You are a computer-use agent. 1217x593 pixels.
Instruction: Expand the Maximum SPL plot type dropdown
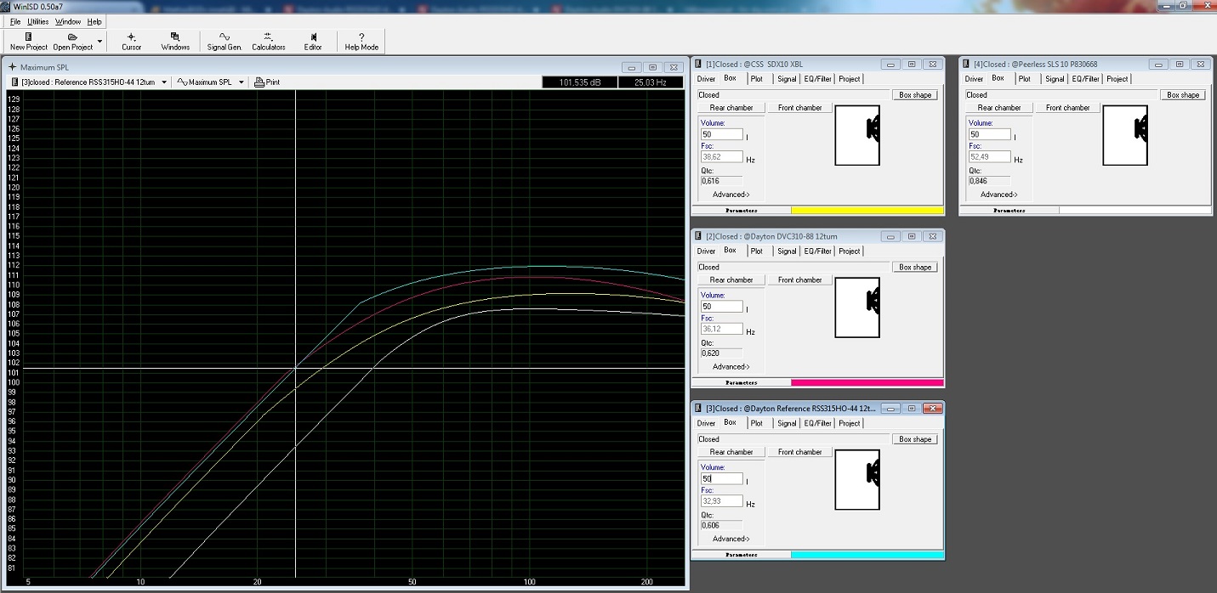click(241, 82)
